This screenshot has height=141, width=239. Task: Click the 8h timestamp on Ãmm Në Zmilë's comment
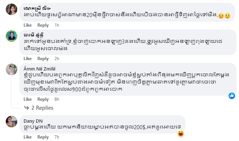pos(57,99)
